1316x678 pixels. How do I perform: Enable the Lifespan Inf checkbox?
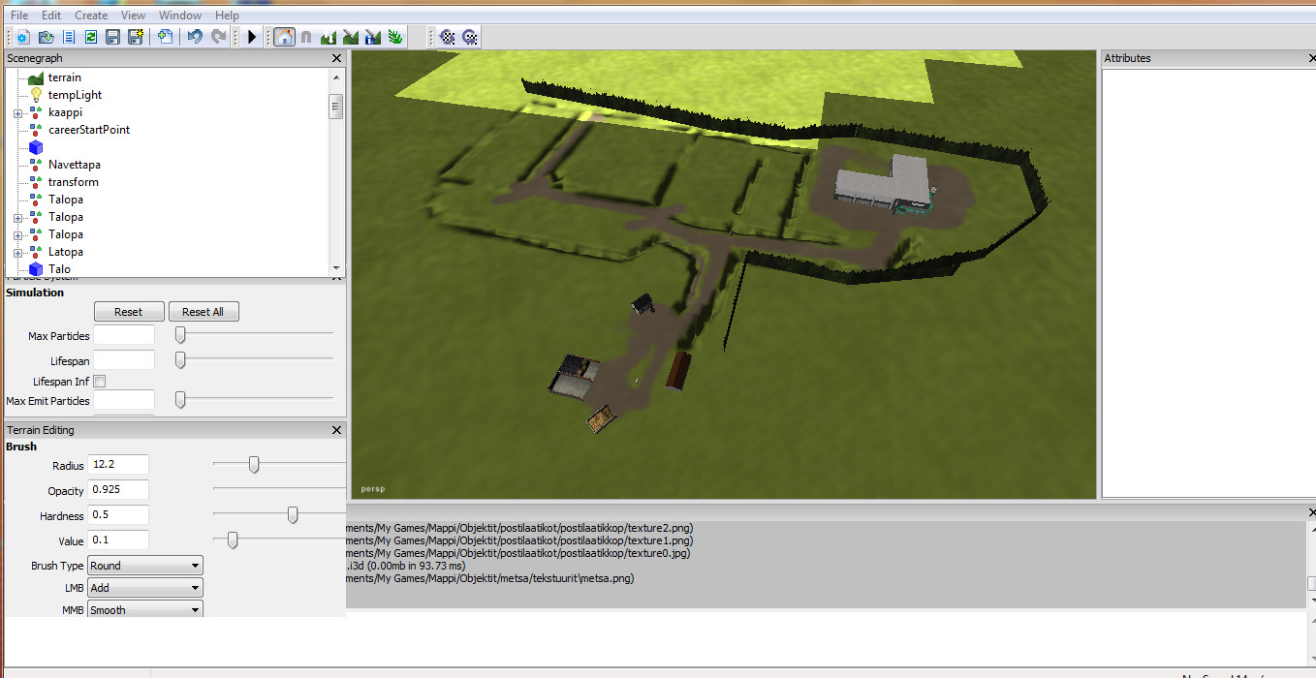99,382
